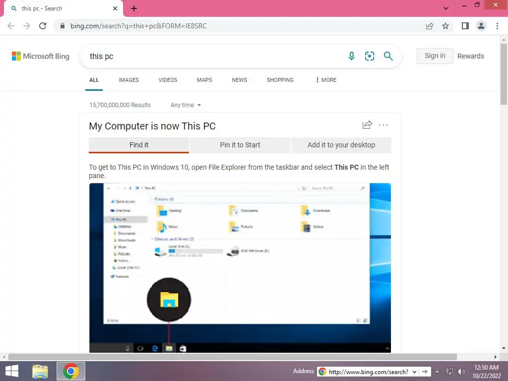Switch to the SHOPPING tab

[280, 80]
